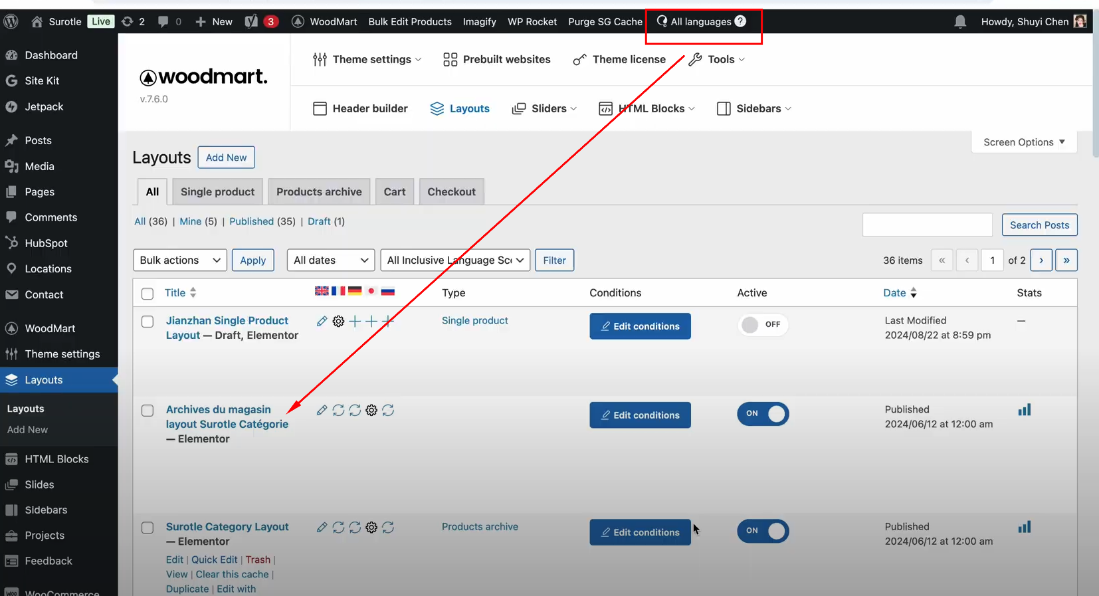The width and height of the screenshot is (1099, 596).
Task: Open the comments bubble in admin bar
Action: [x=169, y=21]
